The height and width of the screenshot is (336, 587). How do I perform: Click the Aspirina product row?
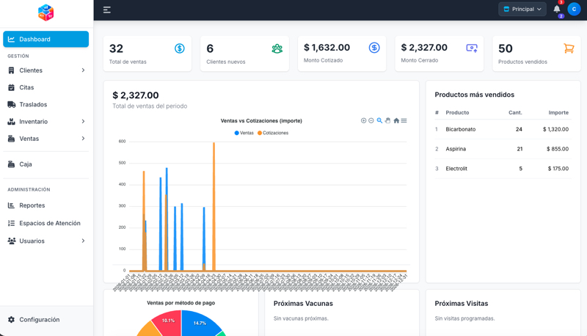[503, 149]
